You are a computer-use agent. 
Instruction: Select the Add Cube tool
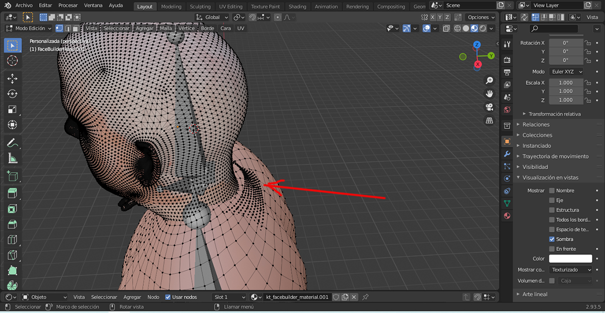click(x=13, y=176)
